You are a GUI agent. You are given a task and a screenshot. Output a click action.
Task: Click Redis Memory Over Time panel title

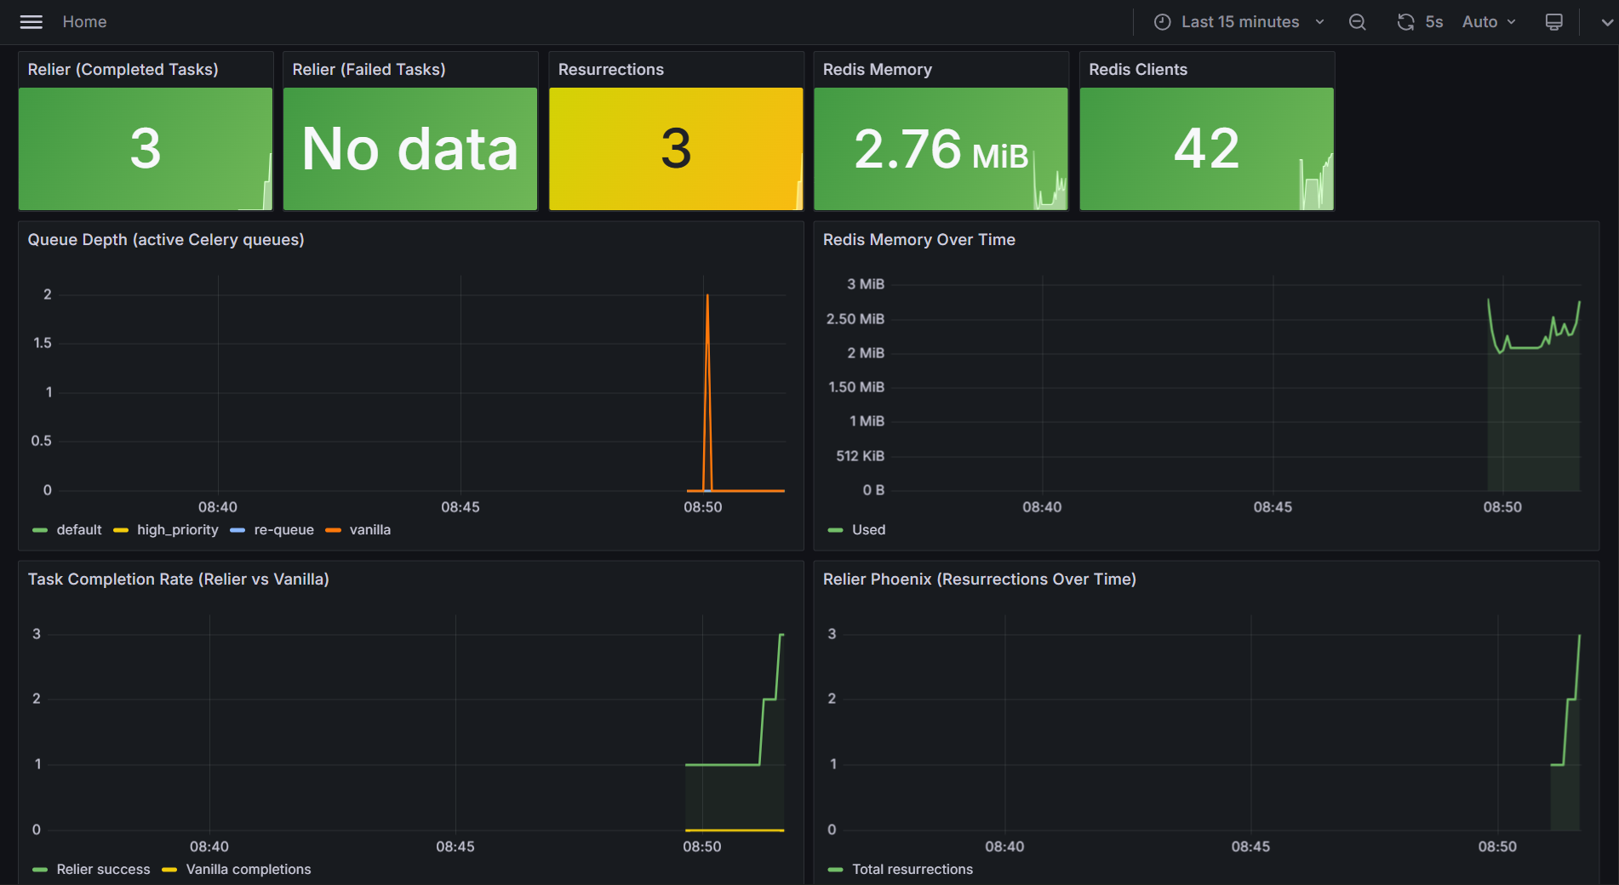click(919, 240)
